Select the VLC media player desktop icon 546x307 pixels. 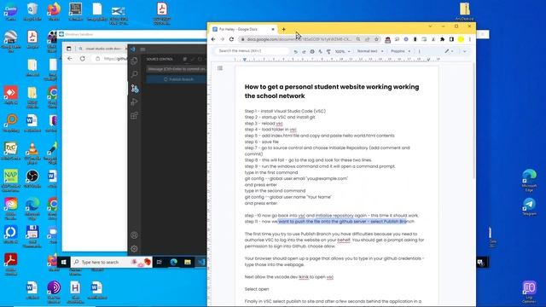click(32, 153)
